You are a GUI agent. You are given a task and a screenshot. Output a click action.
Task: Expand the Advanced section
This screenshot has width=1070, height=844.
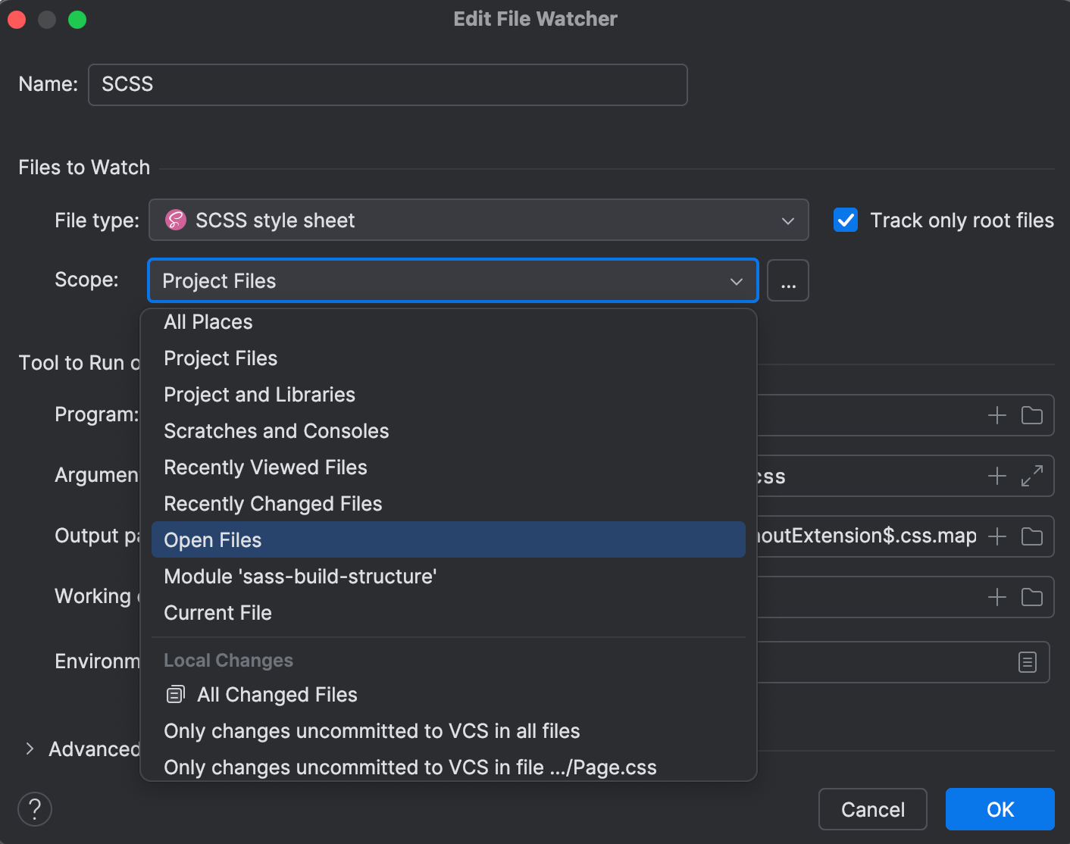29,749
